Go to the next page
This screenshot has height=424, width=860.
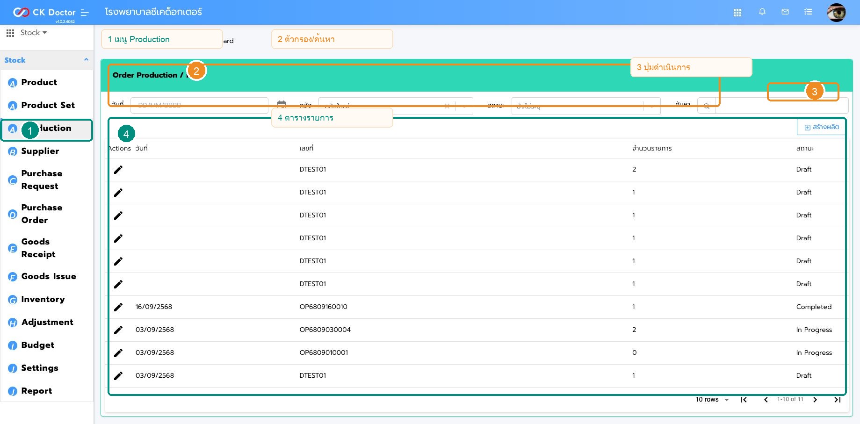(815, 400)
